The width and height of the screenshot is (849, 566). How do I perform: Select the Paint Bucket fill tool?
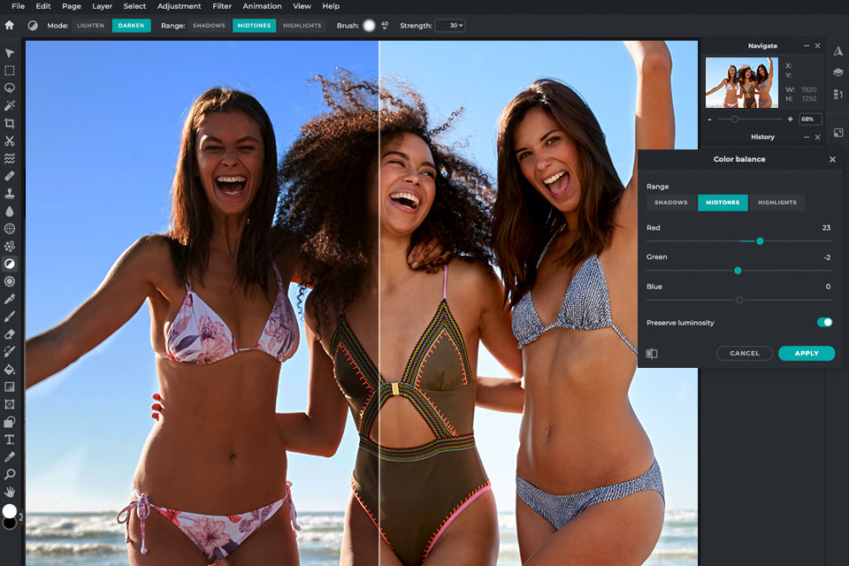coord(9,370)
